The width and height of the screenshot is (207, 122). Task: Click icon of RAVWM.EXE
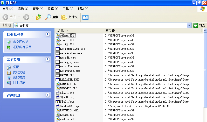tap(58, 75)
